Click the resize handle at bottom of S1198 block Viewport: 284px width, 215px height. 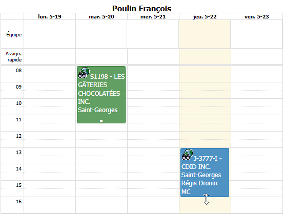tap(102, 121)
